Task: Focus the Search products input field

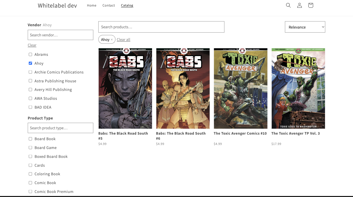Action: tap(161, 27)
